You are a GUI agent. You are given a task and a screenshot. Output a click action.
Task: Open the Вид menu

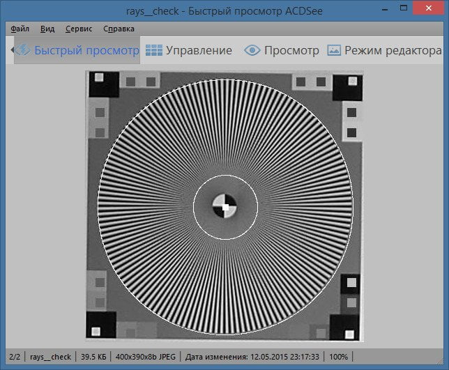click(47, 29)
